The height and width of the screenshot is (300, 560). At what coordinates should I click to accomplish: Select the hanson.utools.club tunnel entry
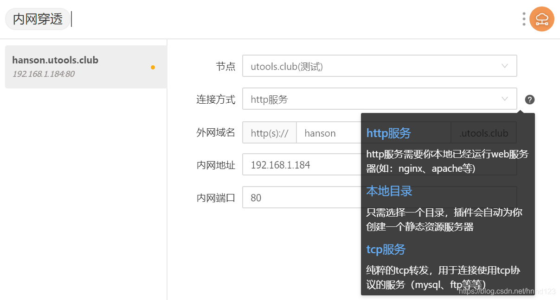coord(86,67)
